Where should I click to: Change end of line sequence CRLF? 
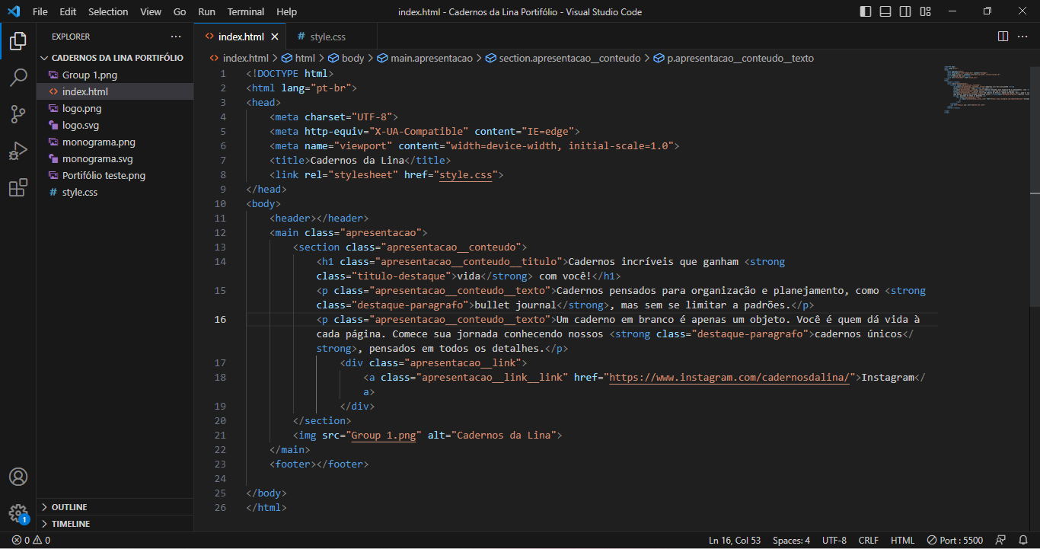tap(869, 540)
